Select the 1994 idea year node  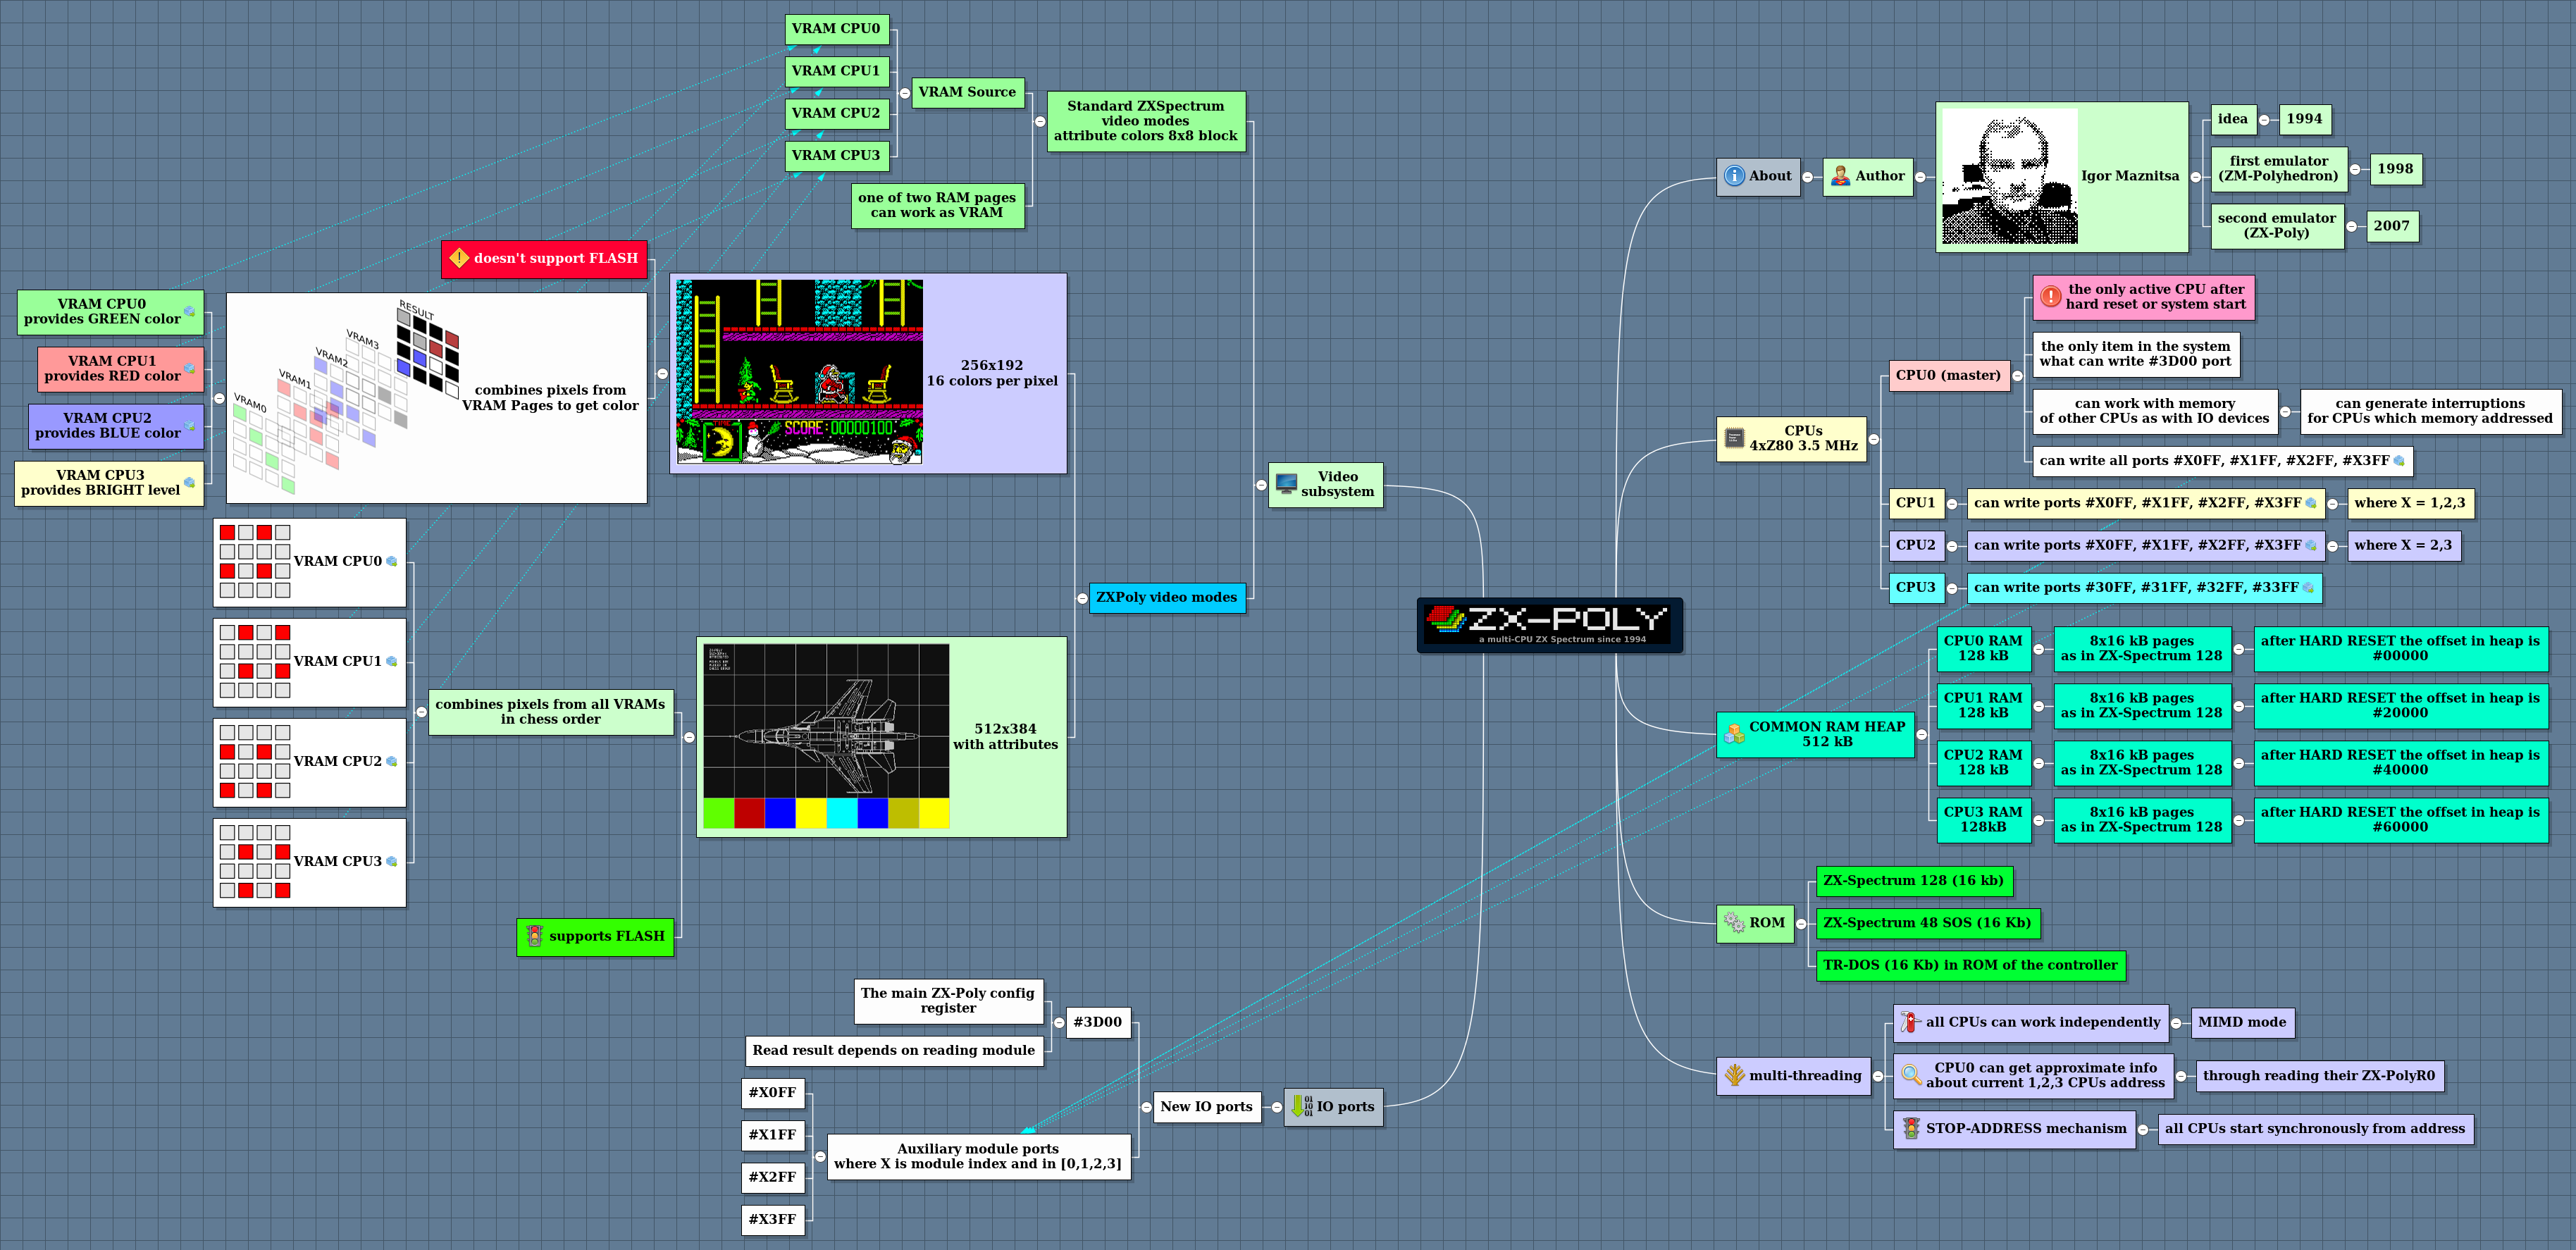2304,119
